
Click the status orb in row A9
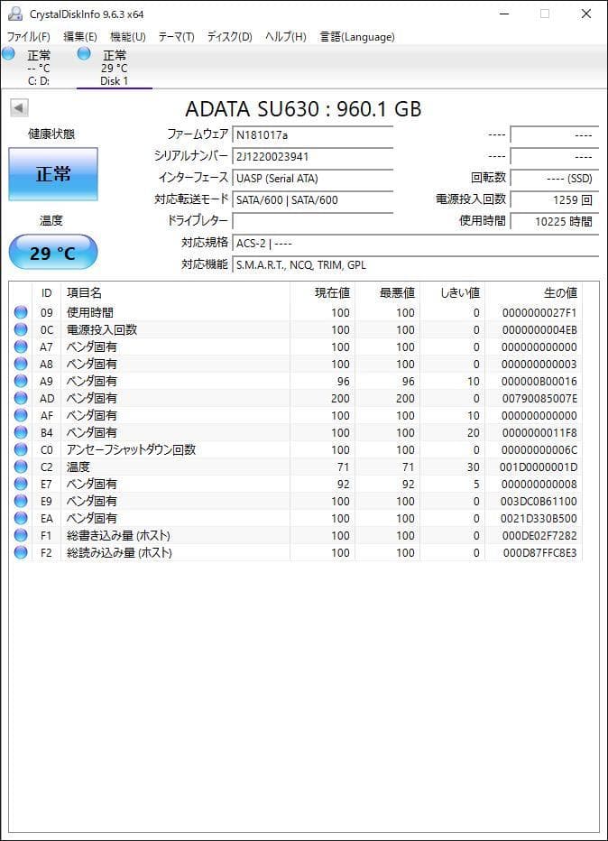(21, 381)
